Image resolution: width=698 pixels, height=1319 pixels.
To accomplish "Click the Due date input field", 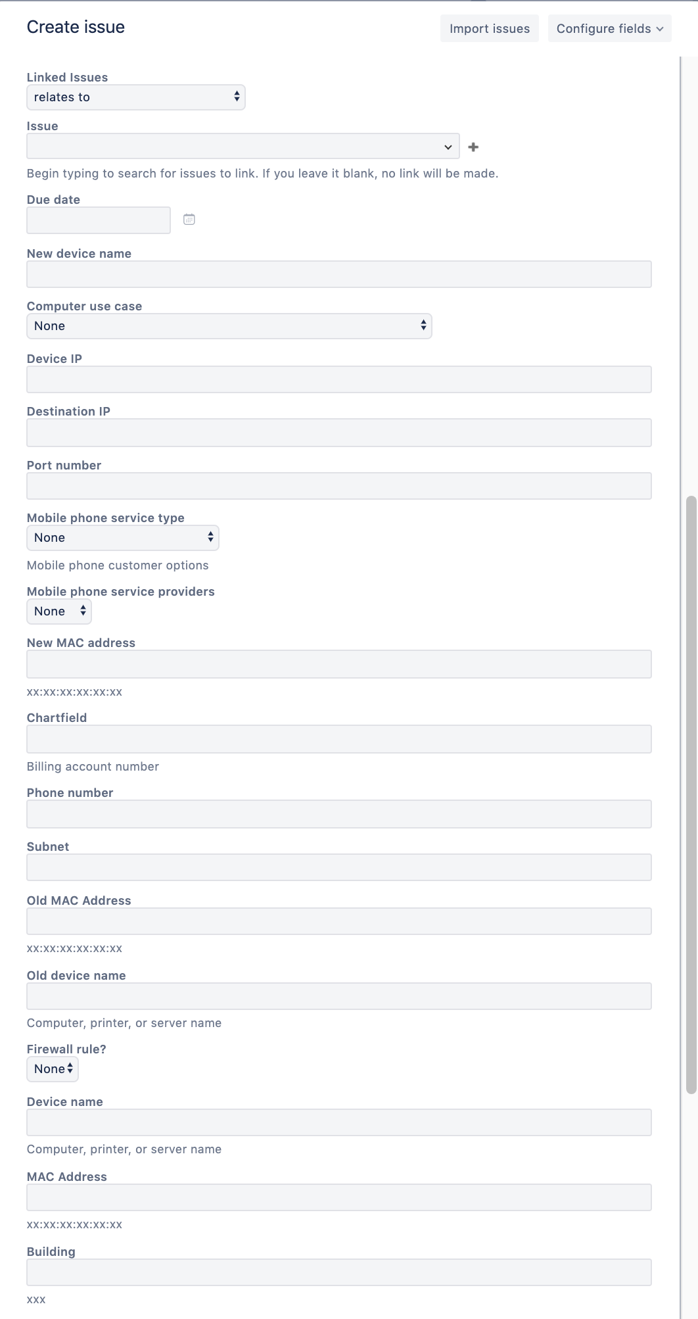I will coord(99,220).
